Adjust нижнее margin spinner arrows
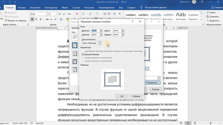 (x=101, y=35)
